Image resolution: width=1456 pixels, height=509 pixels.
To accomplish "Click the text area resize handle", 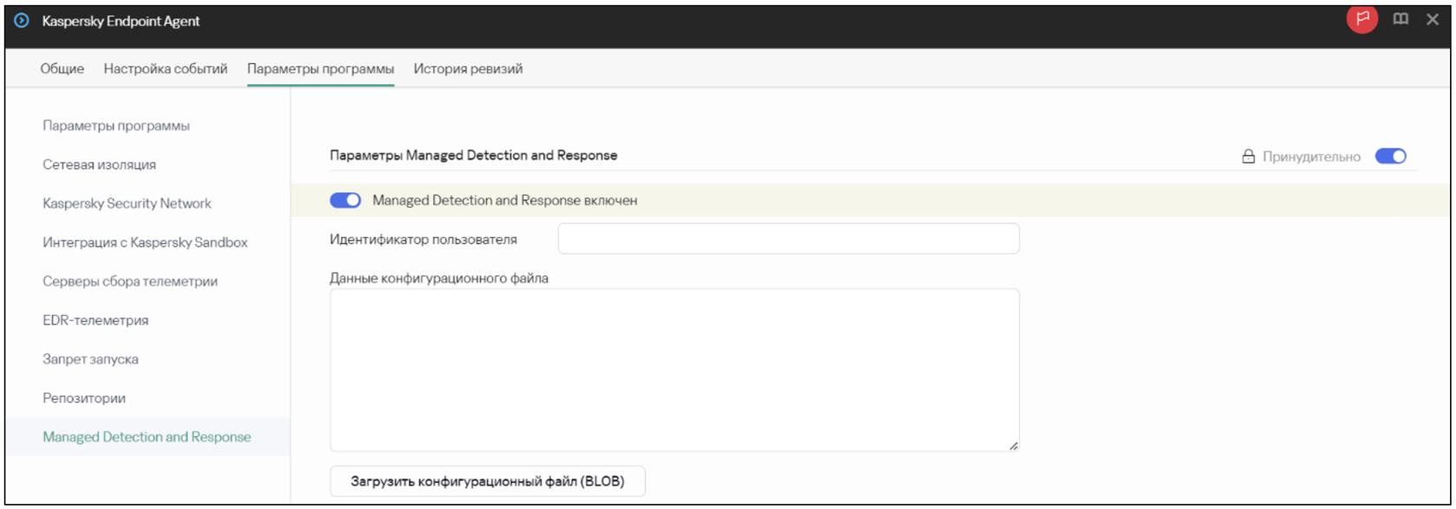I will click(1013, 445).
